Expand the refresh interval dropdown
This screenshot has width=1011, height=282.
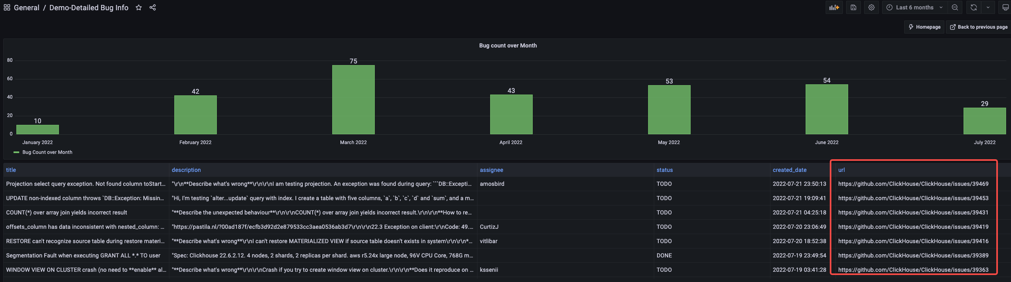tap(988, 7)
